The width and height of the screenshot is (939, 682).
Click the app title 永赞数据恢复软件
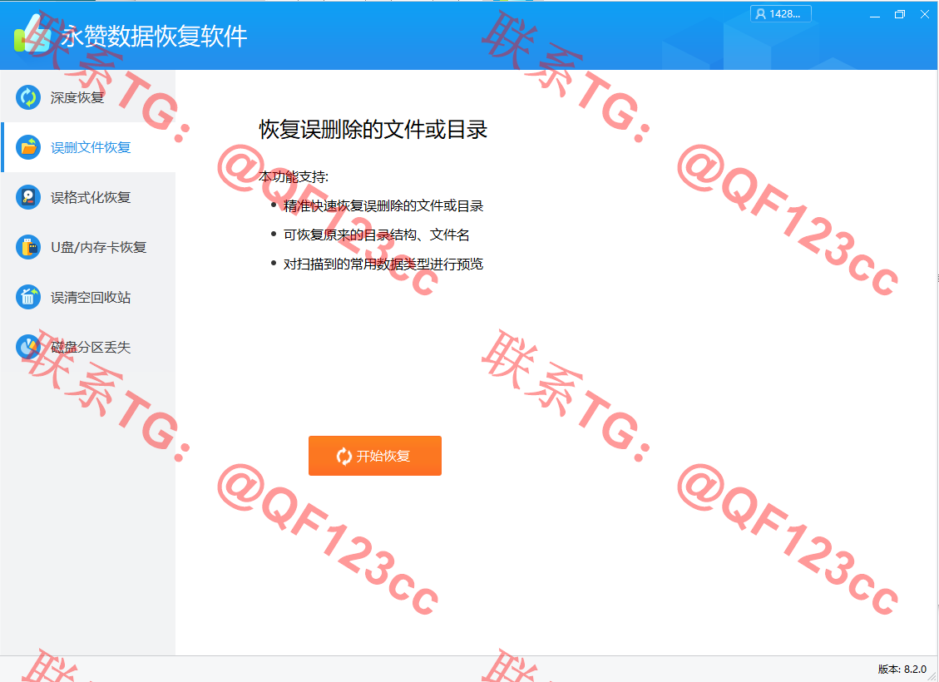click(x=154, y=37)
